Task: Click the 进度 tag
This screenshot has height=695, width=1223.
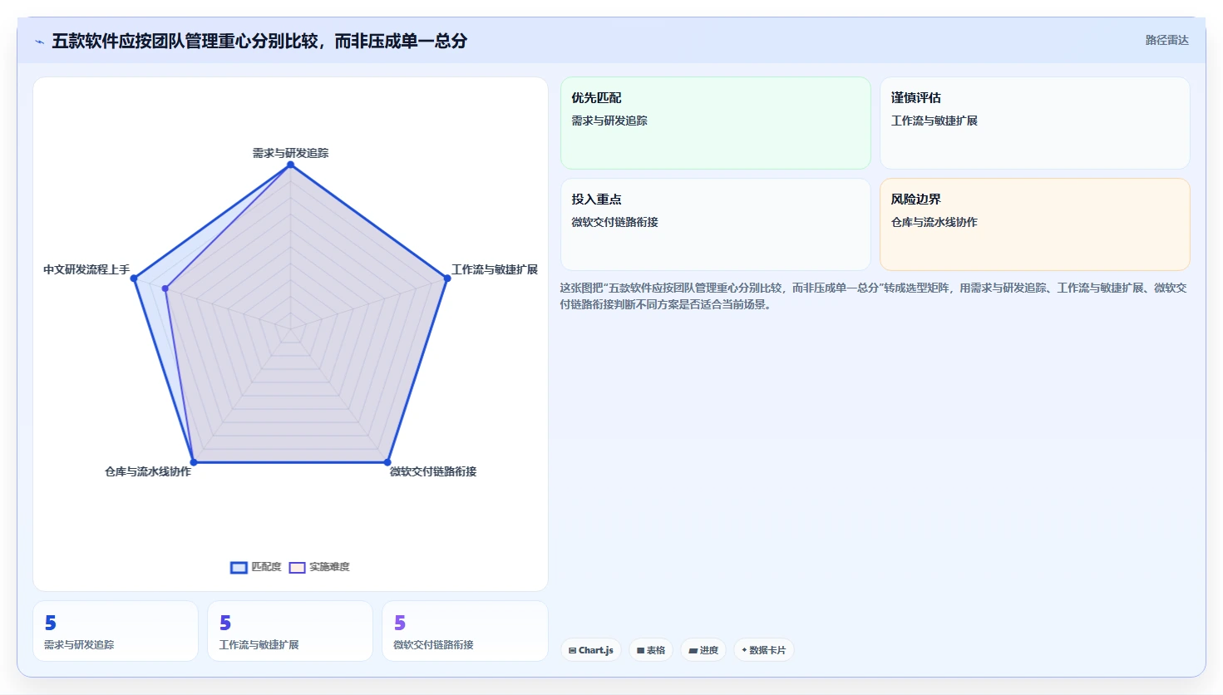Action: [703, 650]
